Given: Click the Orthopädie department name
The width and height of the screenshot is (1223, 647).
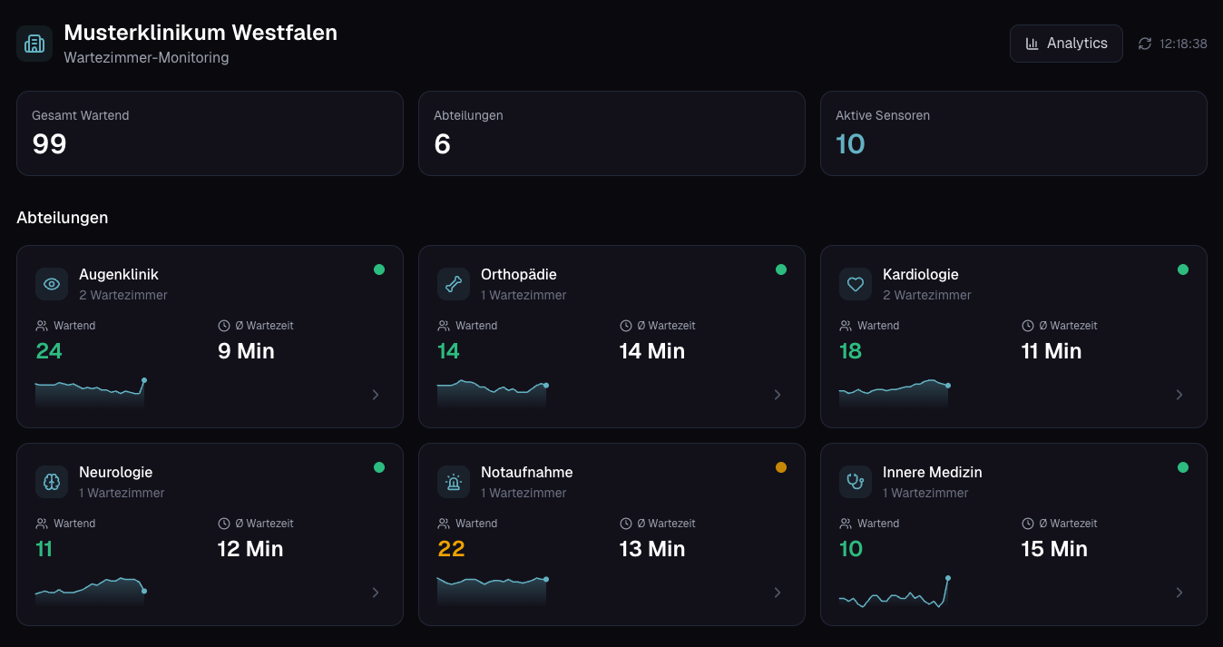Looking at the screenshot, I should tap(517, 274).
